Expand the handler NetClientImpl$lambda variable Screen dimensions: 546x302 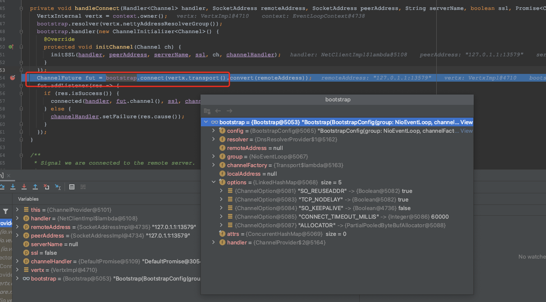click(x=17, y=219)
